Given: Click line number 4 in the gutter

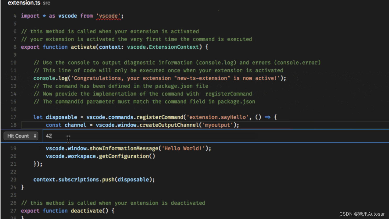Looking at the screenshot, I should [15, 16].
